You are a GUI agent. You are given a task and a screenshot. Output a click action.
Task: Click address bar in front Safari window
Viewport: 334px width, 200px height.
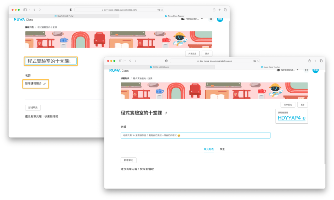pyautogui.click(x=215, y=61)
